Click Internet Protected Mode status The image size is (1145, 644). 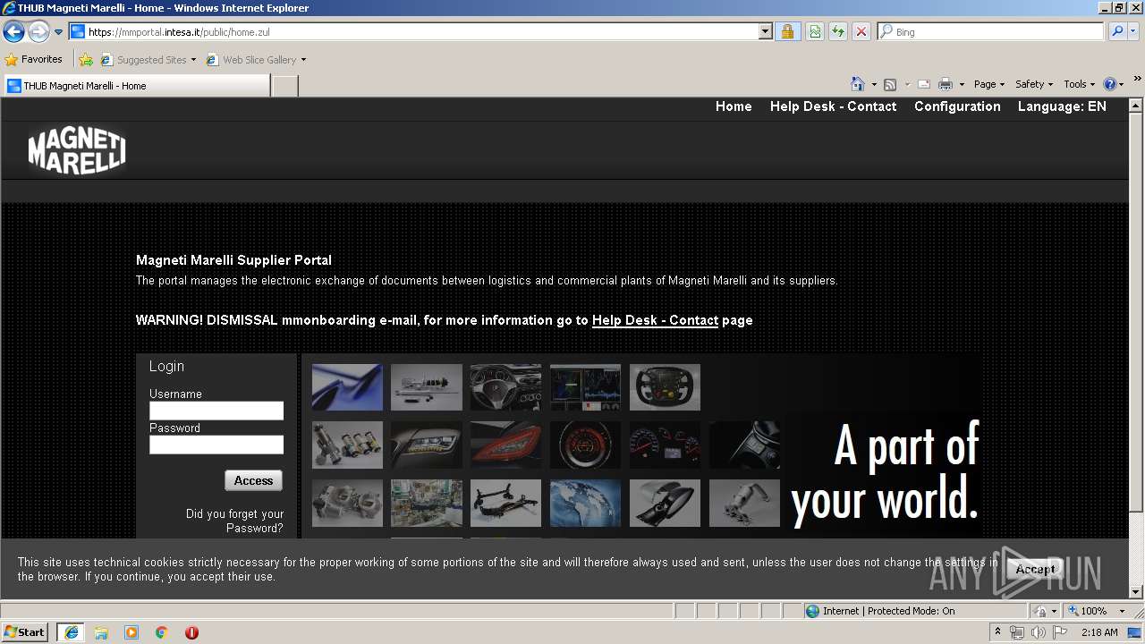click(881, 611)
